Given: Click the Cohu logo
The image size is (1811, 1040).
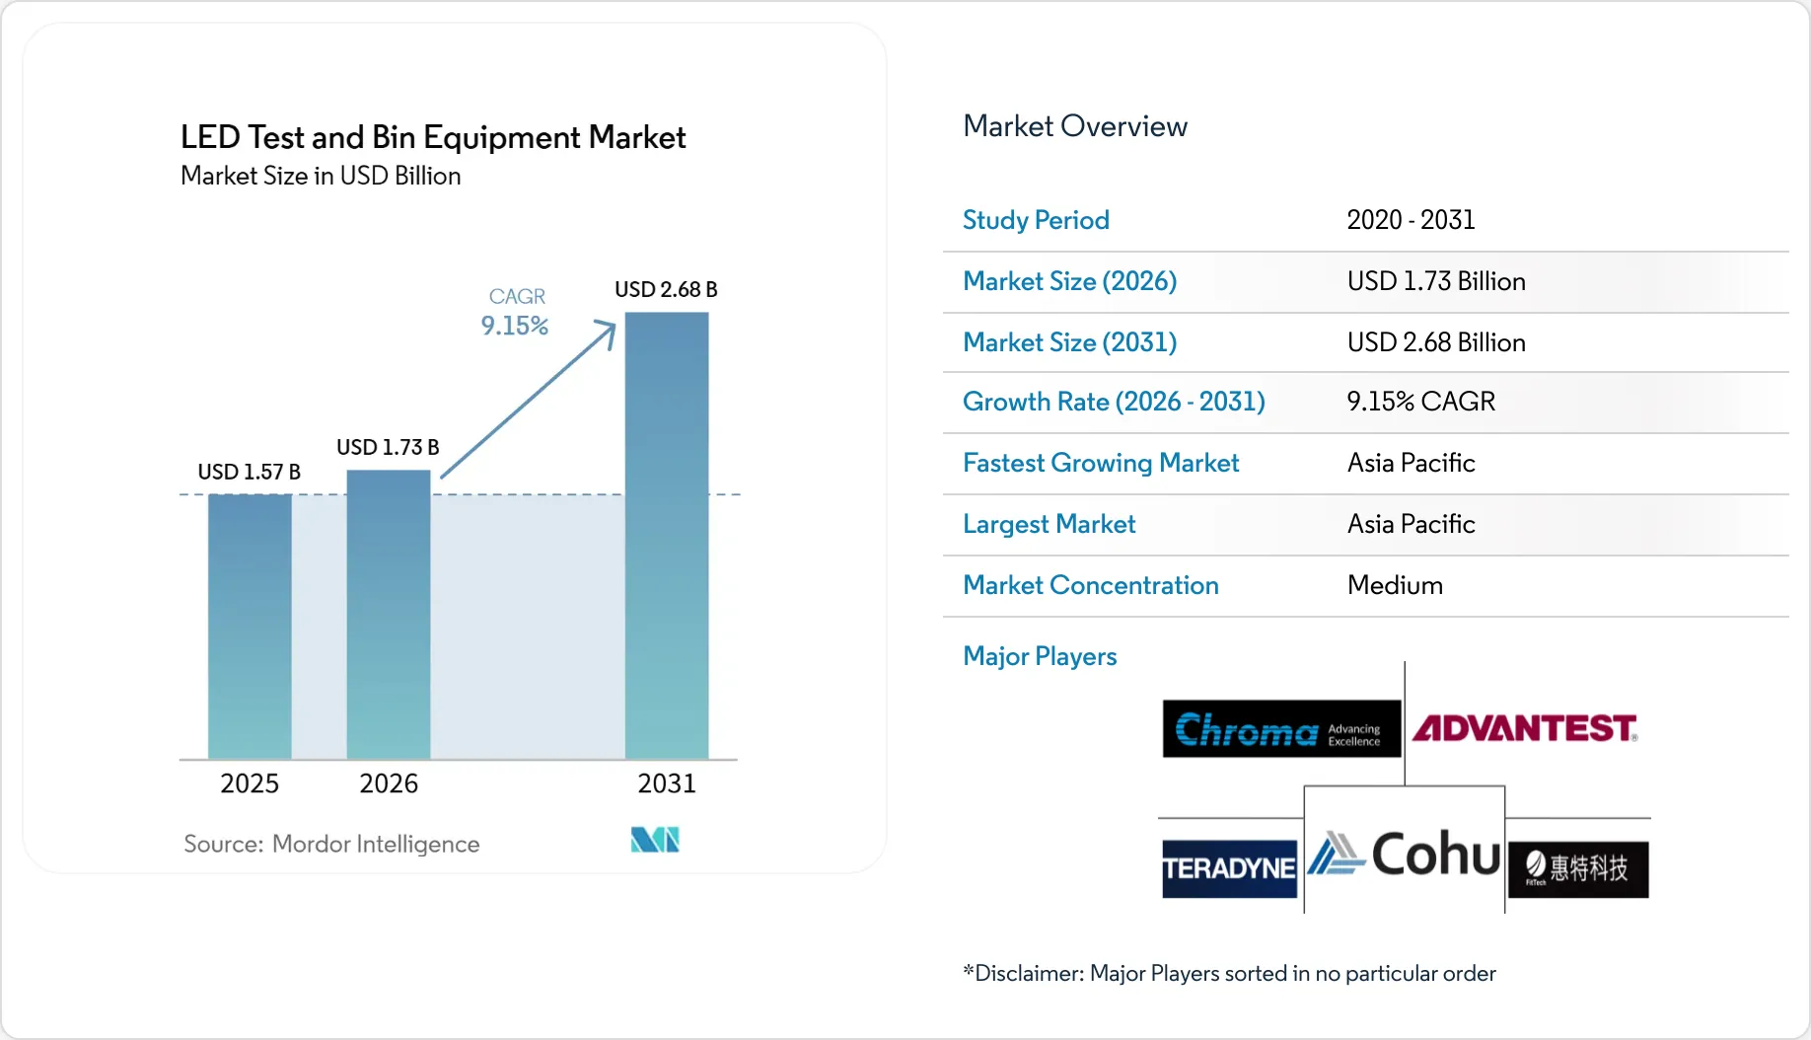Looking at the screenshot, I should (1405, 853).
